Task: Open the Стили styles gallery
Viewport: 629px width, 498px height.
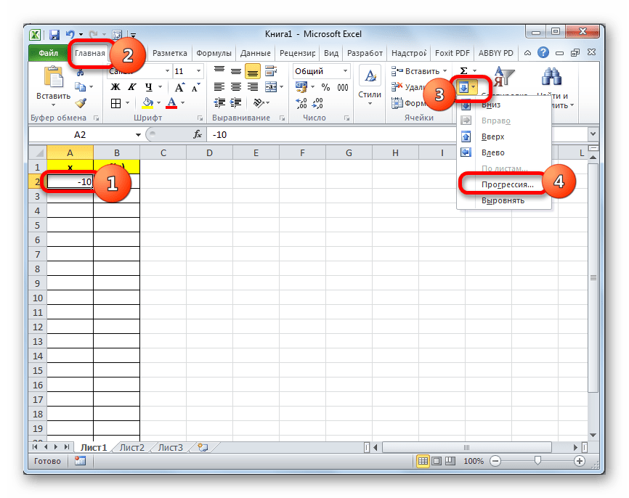Action: (x=370, y=86)
